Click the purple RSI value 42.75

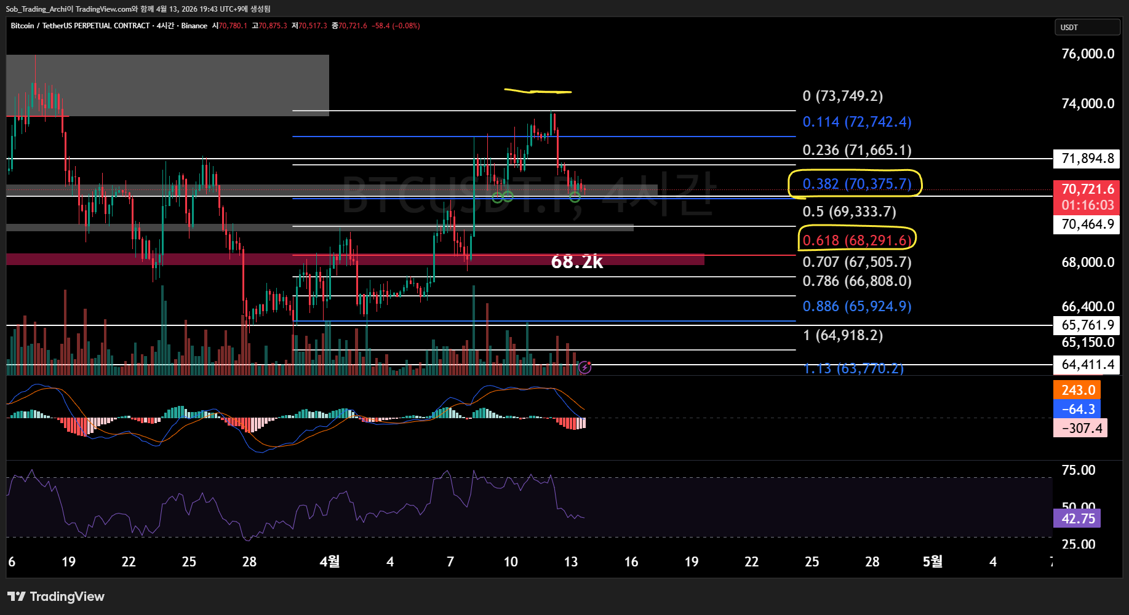[x=1077, y=518]
